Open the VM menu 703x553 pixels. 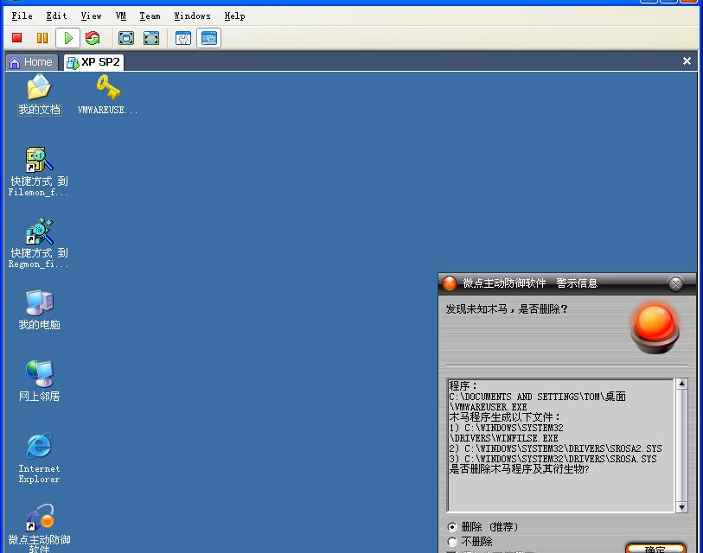[121, 16]
